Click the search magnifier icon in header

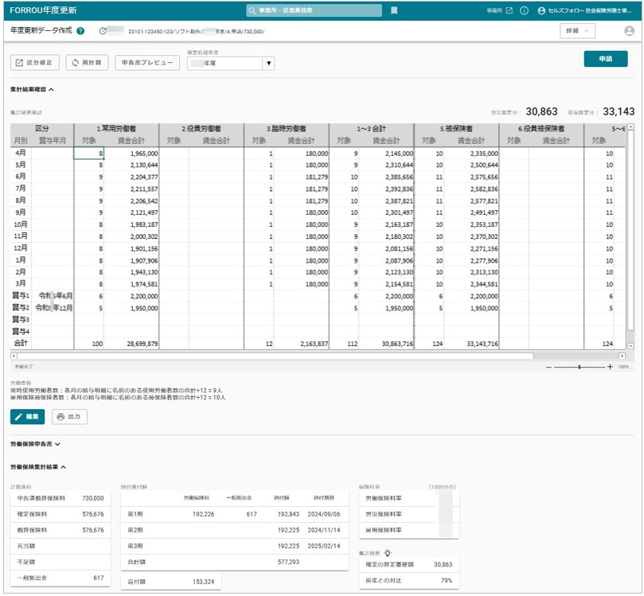click(252, 10)
